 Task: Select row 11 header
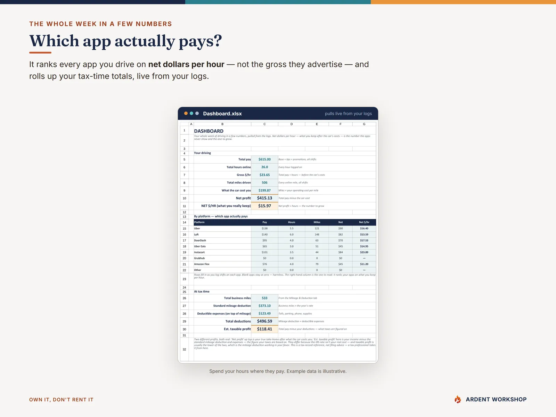tap(184, 206)
